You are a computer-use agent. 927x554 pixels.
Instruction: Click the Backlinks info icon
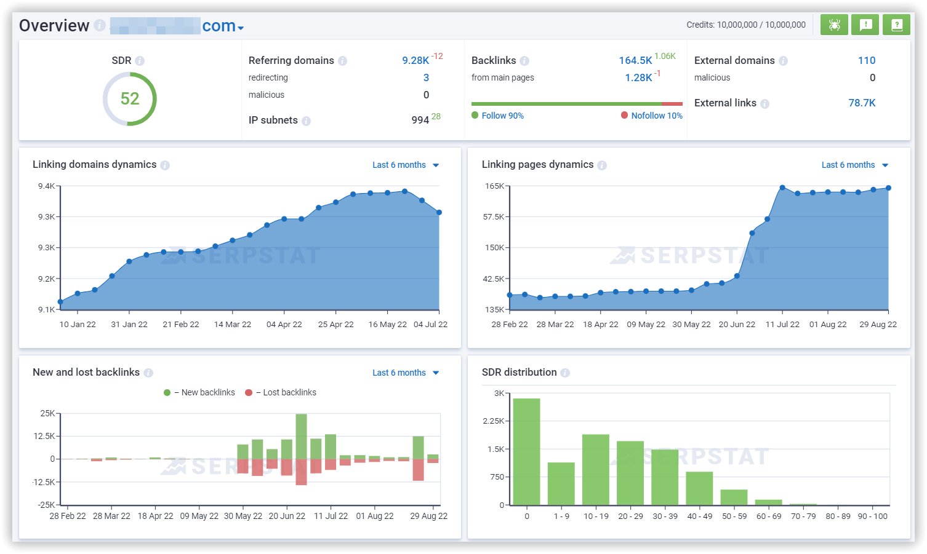click(524, 60)
